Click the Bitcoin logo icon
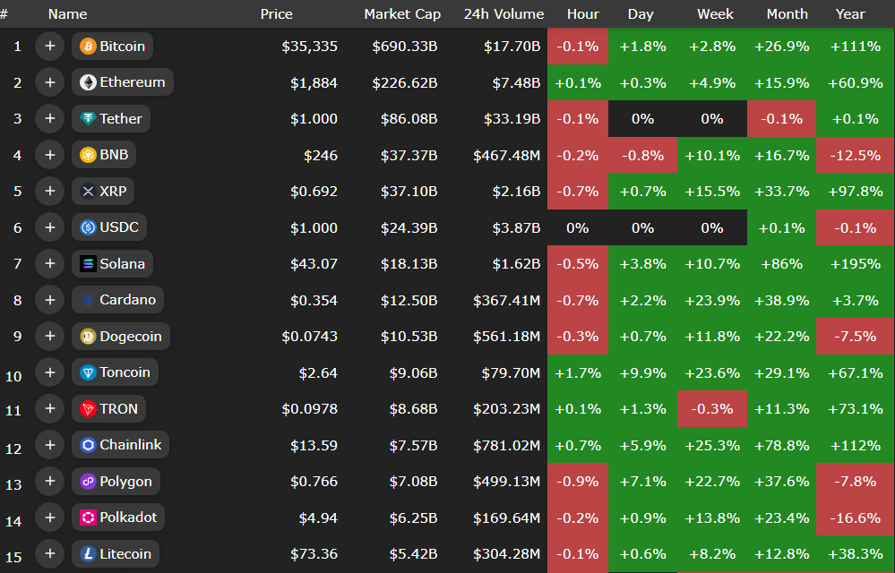 [x=88, y=47]
